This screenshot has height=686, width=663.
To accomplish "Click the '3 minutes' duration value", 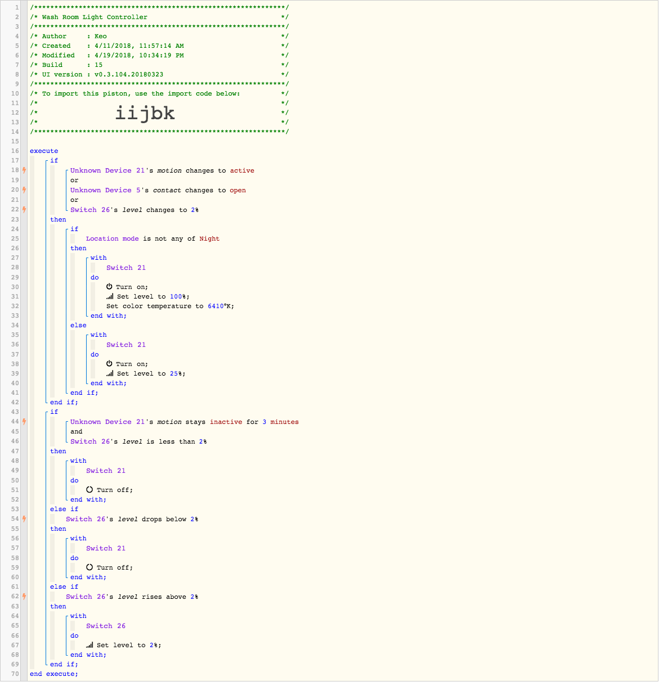I will click(280, 422).
